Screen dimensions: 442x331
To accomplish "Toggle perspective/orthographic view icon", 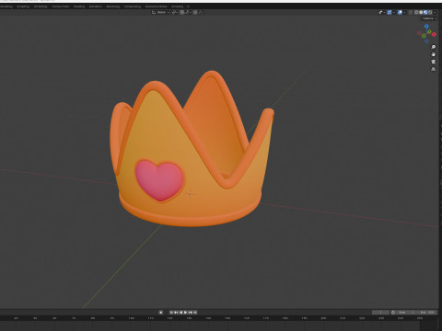I will 434,69.
